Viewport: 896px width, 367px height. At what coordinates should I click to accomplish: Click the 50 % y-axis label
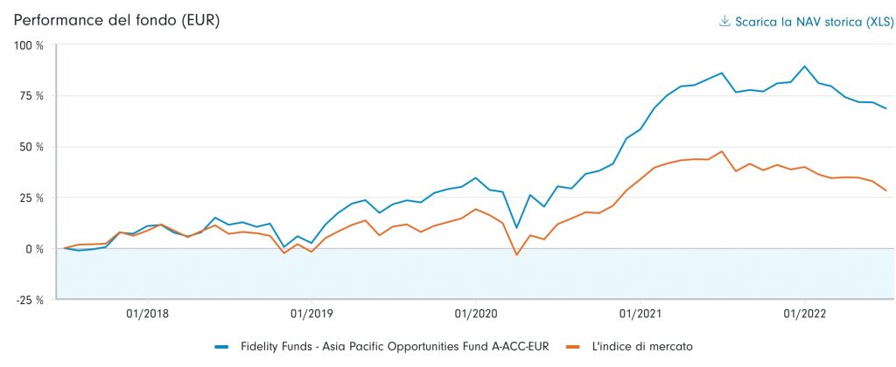click(31, 147)
